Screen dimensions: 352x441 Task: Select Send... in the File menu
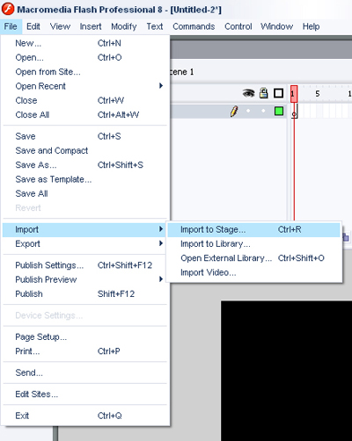(x=85, y=372)
